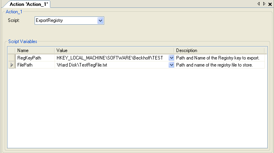
Task: Select the RegKeyPath row header cell
Action: coord(12,58)
